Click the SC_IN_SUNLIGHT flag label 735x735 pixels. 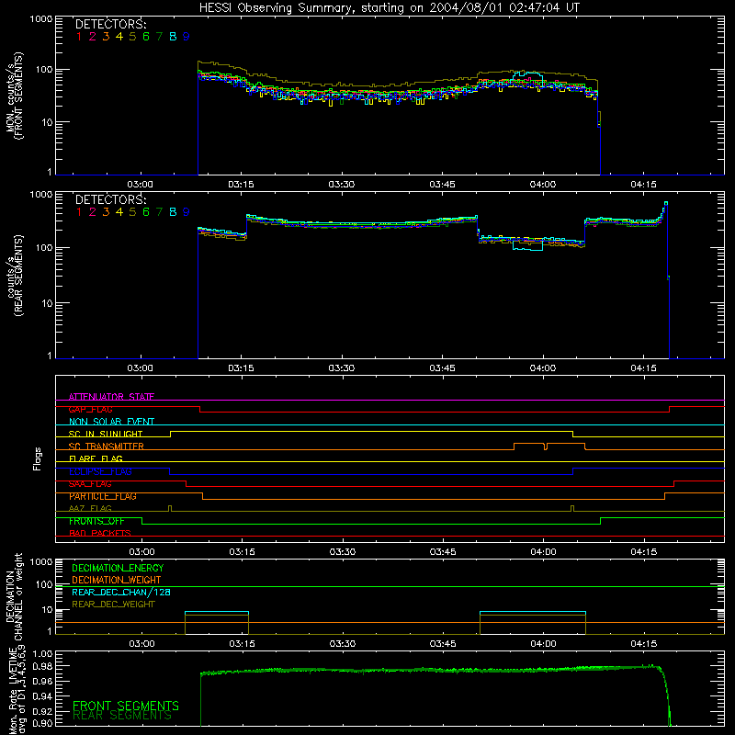pyautogui.click(x=106, y=434)
